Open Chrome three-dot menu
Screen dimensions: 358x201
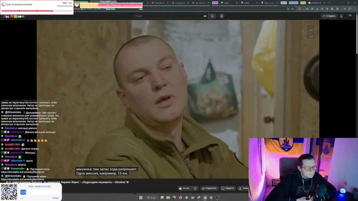(355, 9)
